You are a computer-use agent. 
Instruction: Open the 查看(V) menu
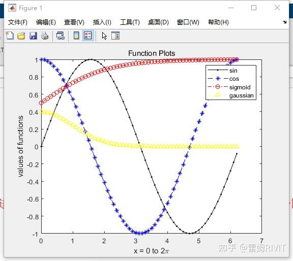(x=74, y=22)
